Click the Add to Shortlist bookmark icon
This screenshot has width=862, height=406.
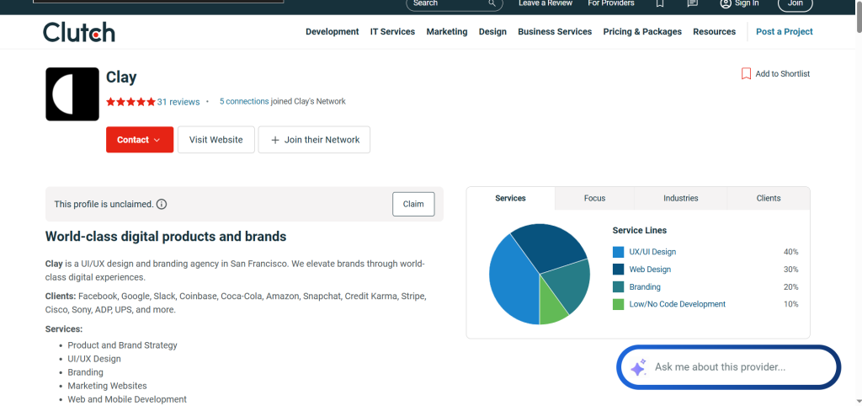tap(746, 74)
